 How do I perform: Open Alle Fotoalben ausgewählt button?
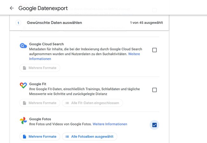click(89, 137)
